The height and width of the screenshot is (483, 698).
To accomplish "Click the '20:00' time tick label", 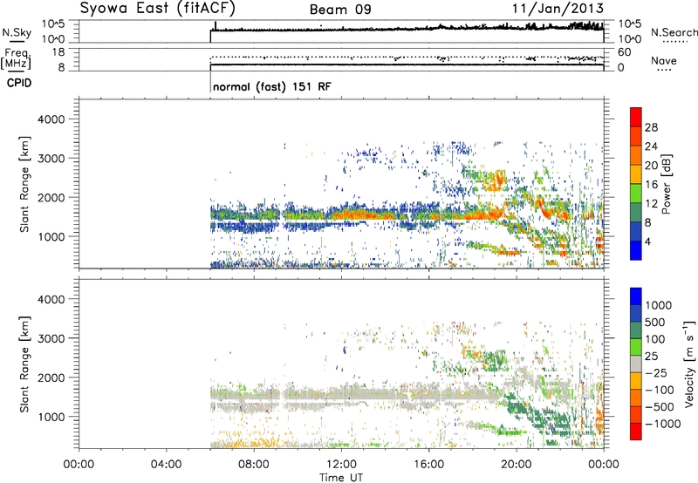I will 517,465.
